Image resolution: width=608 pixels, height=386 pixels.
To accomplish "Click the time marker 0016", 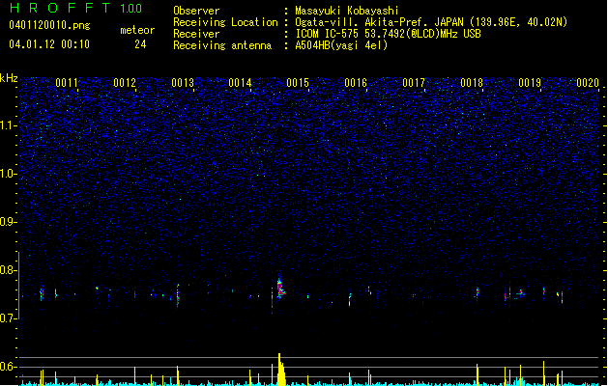I will pyautogui.click(x=356, y=83).
